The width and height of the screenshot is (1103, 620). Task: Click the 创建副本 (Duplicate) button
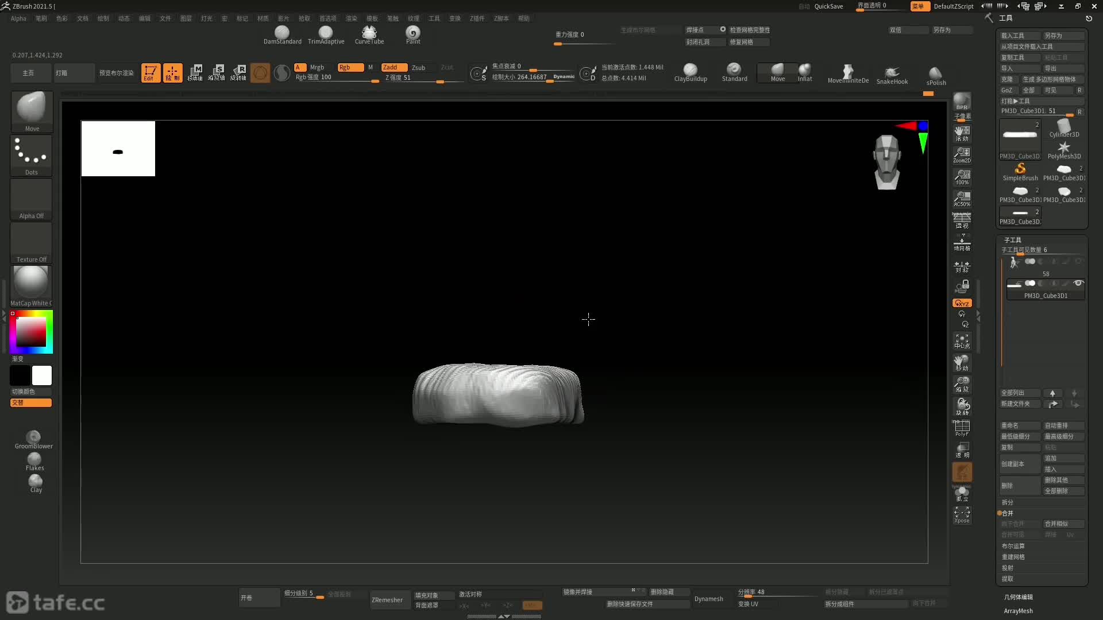1020,464
